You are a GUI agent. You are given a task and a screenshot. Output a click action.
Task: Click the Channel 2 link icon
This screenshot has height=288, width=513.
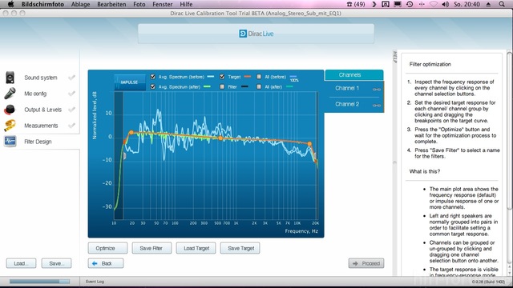[376, 105]
